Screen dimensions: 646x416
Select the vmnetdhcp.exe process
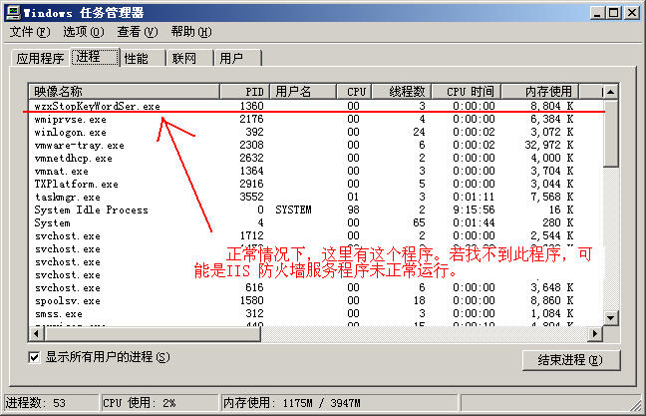click(x=316, y=158)
